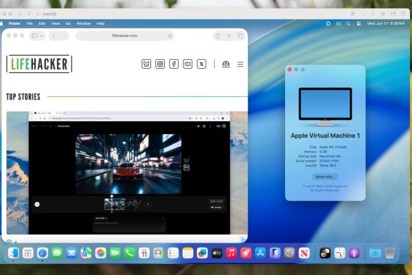Open Apple TV from the Dock

[x=217, y=253]
